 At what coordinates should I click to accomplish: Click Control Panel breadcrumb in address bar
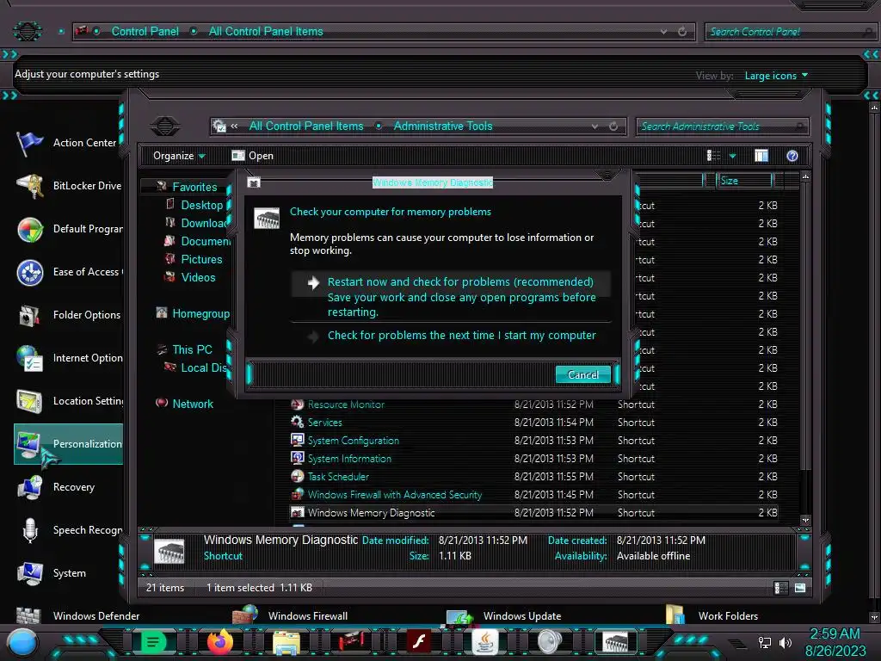(145, 32)
